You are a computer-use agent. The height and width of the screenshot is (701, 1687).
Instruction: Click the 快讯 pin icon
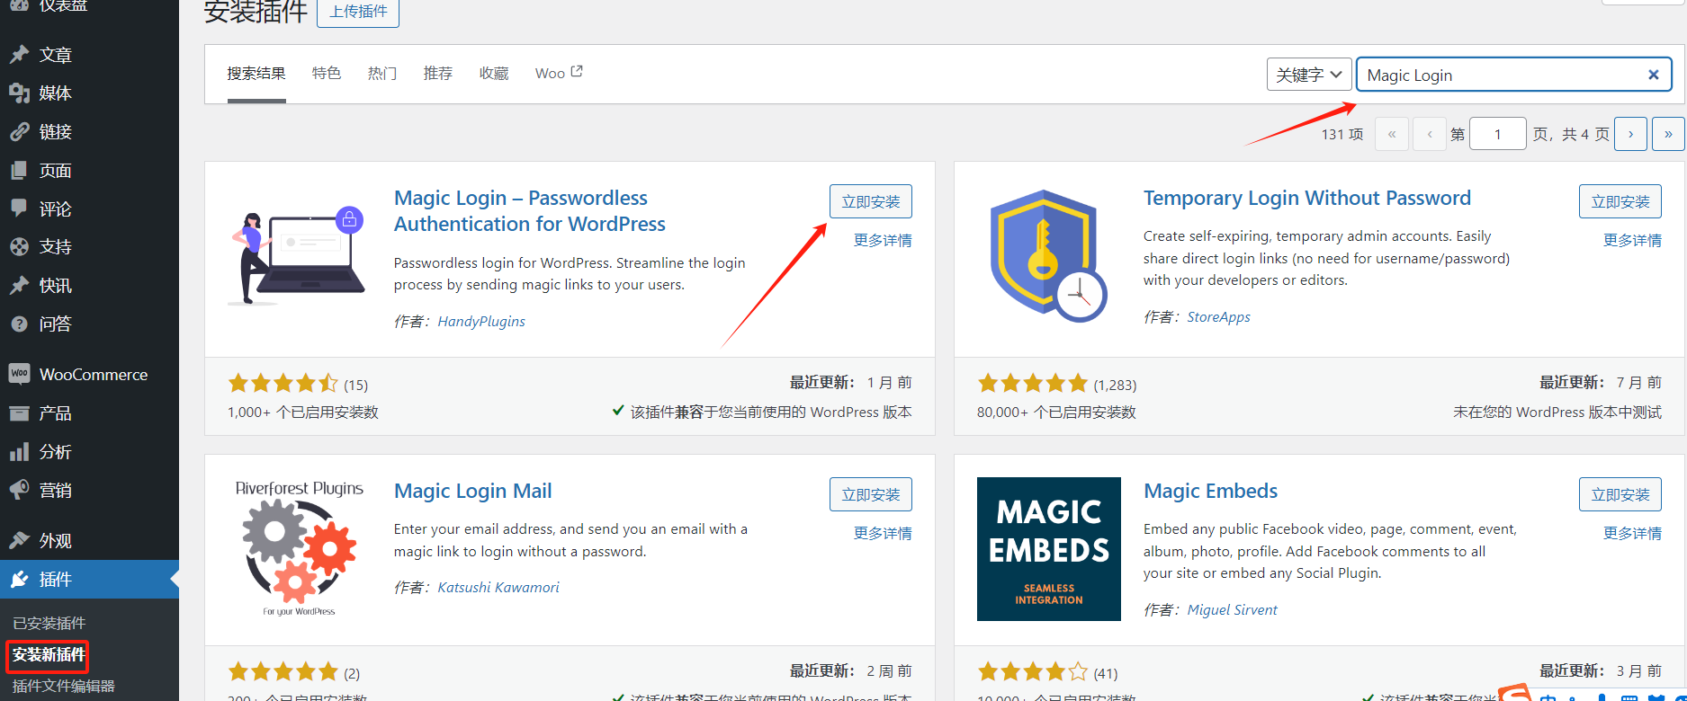point(19,286)
